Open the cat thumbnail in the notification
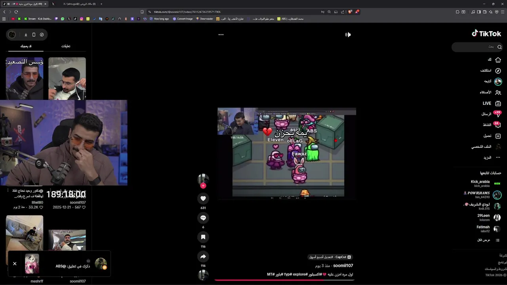 [x=32, y=264]
